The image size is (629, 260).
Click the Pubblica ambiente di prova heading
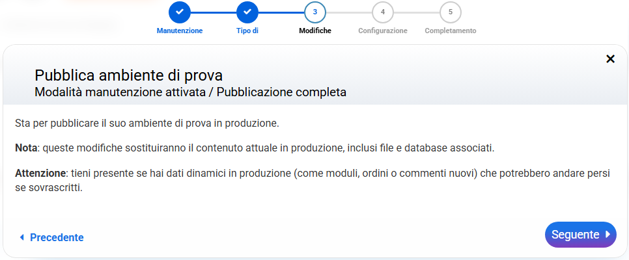click(x=133, y=75)
